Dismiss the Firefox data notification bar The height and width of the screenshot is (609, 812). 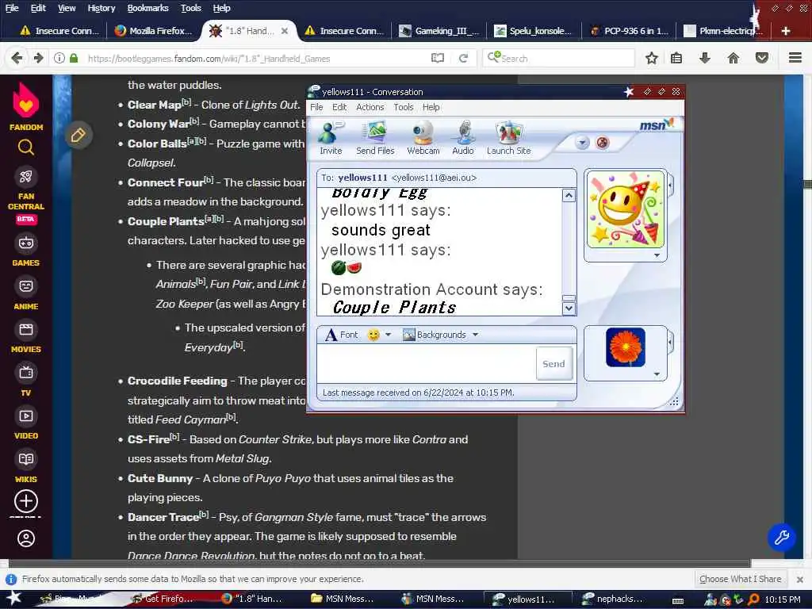(x=799, y=579)
